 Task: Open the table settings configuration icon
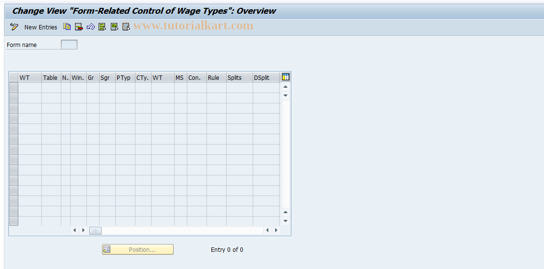pos(285,77)
